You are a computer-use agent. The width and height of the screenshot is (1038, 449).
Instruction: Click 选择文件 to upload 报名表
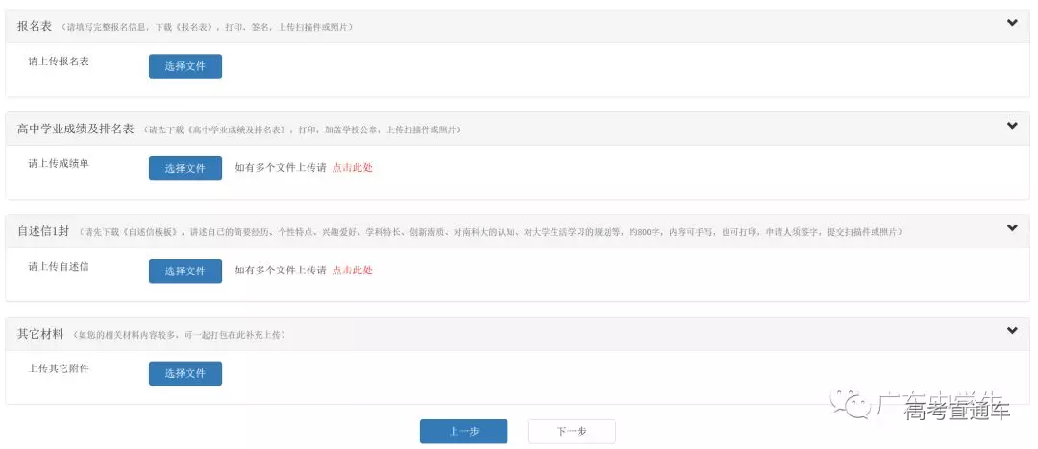click(x=185, y=66)
